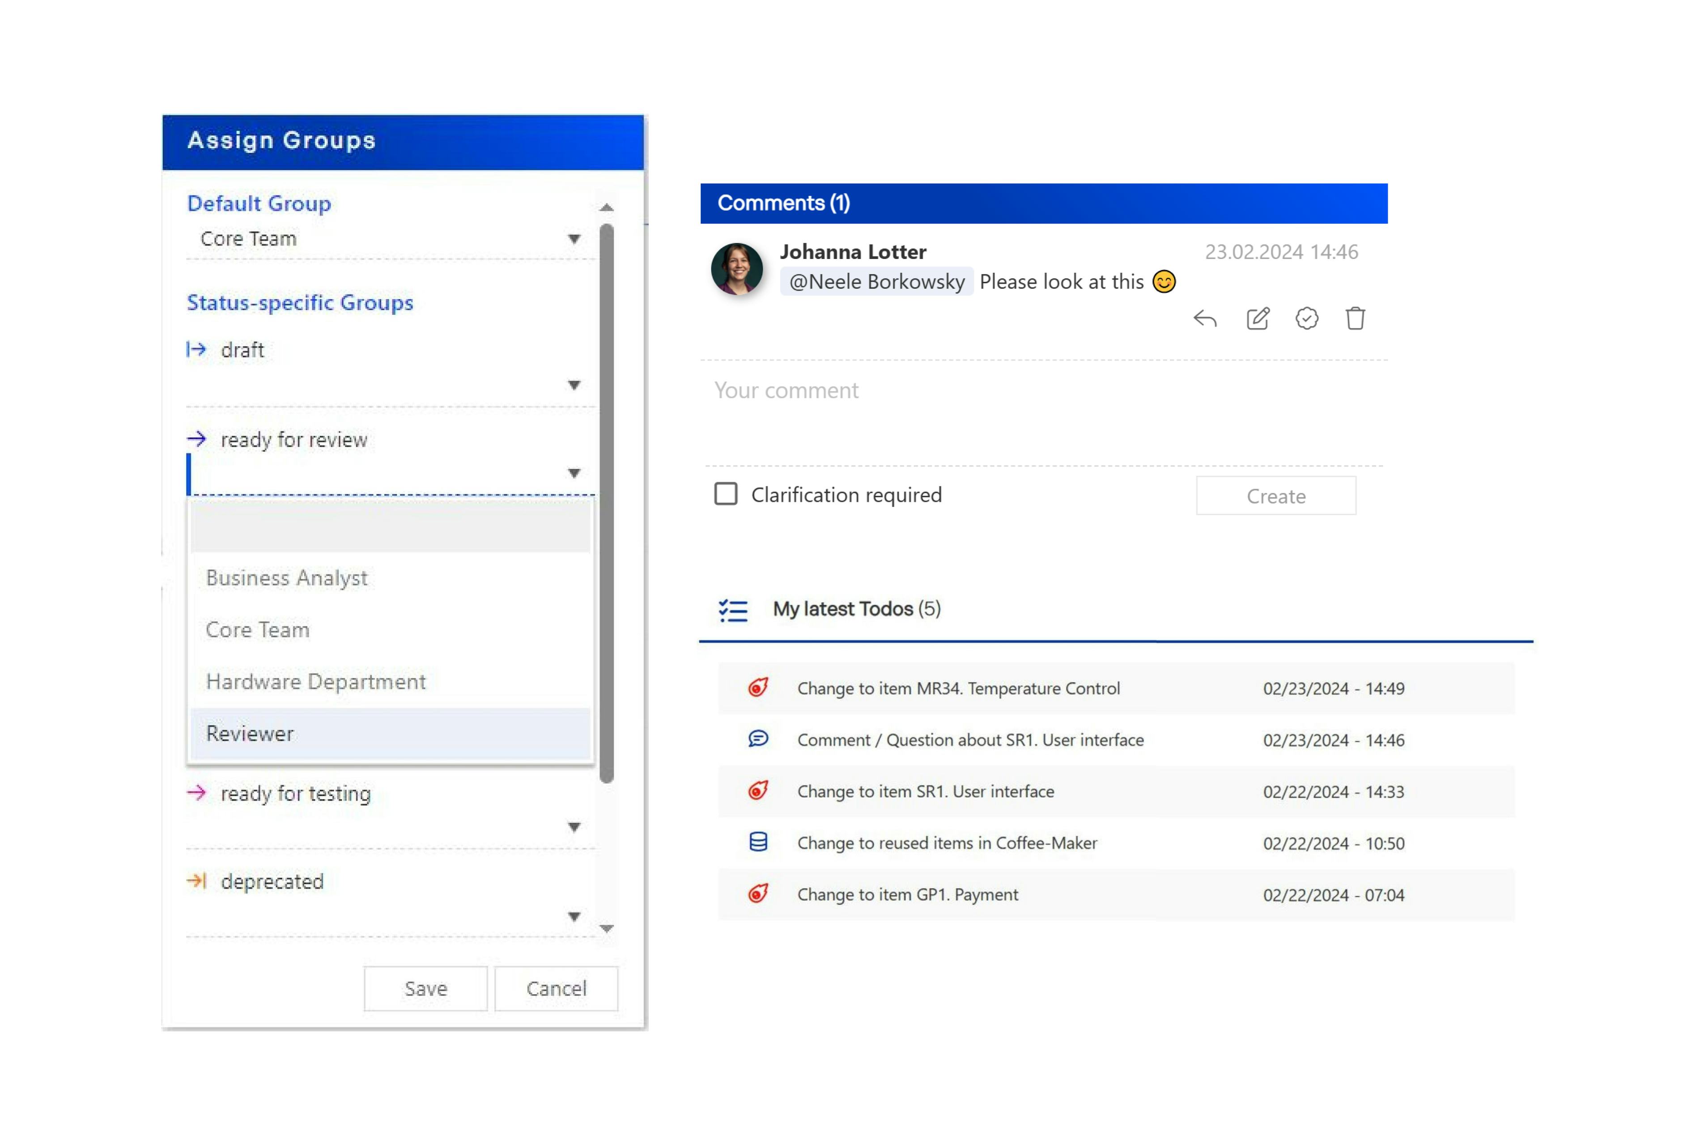Choose Hardware Department in the list
The width and height of the screenshot is (1700, 1145).
(x=315, y=681)
